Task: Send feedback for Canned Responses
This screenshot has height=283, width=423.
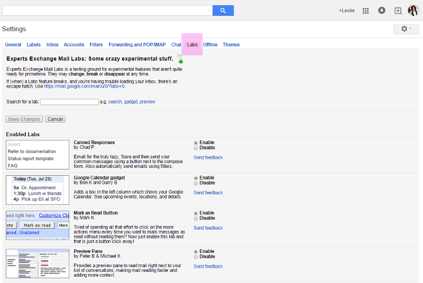Action: click(x=208, y=157)
